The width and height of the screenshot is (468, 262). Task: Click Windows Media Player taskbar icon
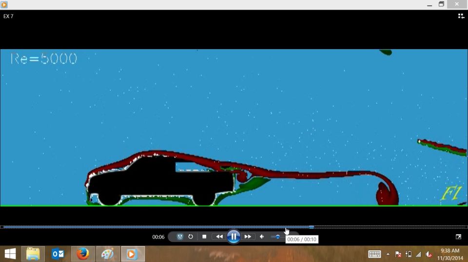133,254
